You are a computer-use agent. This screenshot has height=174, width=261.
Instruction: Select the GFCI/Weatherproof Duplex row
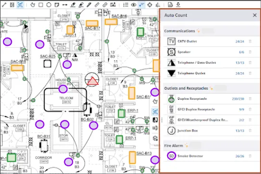211,120
